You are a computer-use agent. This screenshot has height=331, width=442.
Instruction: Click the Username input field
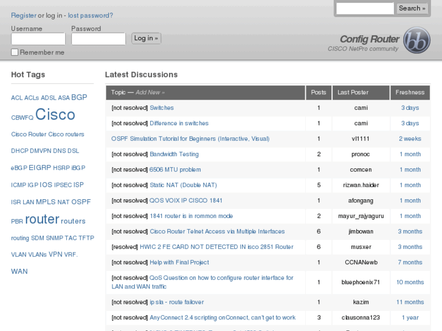38,39
